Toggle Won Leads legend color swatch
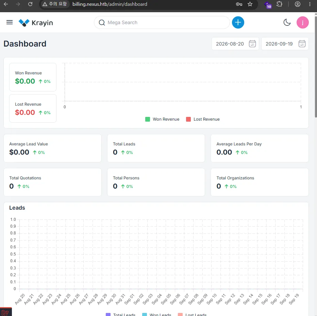The height and width of the screenshot is (316, 317). click(x=144, y=314)
